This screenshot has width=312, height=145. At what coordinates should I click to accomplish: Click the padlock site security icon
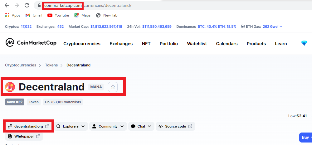point(39,5)
